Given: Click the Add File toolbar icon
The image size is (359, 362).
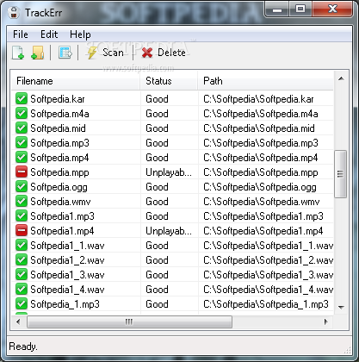Looking at the screenshot, I should point(18,53).
